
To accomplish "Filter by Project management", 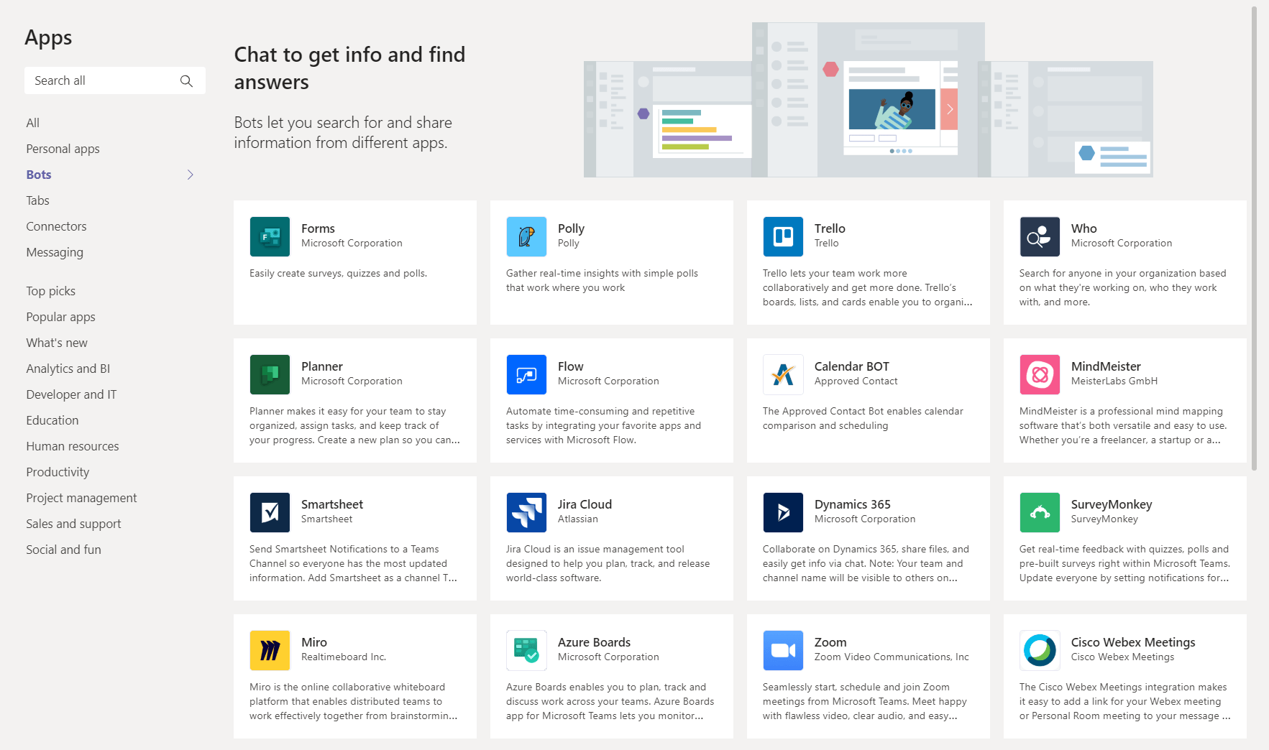I will pyautogui.click(x=82, y=498).
